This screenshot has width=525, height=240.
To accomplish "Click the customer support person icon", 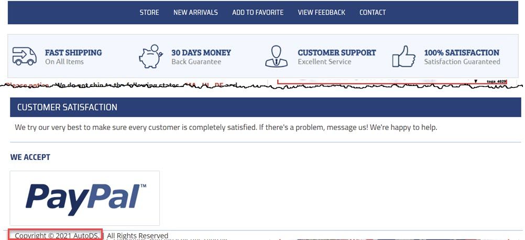I will (276, 56).
